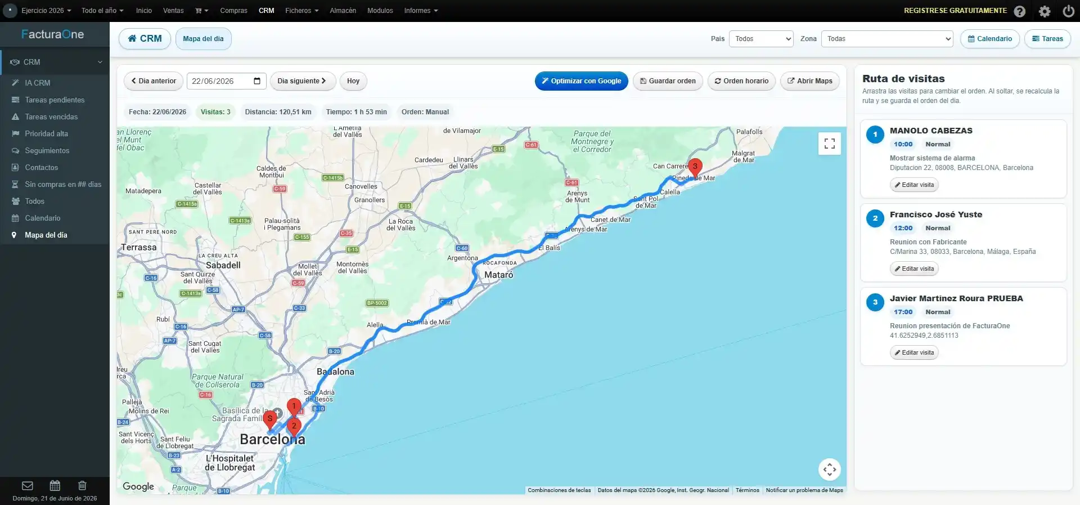Open the Tareas button in header
Viewport: 1080px width, 505px height.
tap(1047, 39)
